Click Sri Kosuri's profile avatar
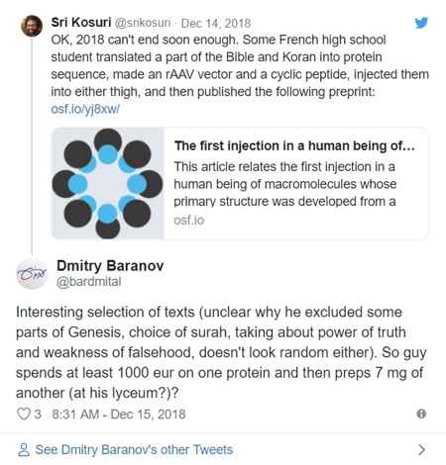The width and height of the screenshot is (446, 465). pos(32,26)
